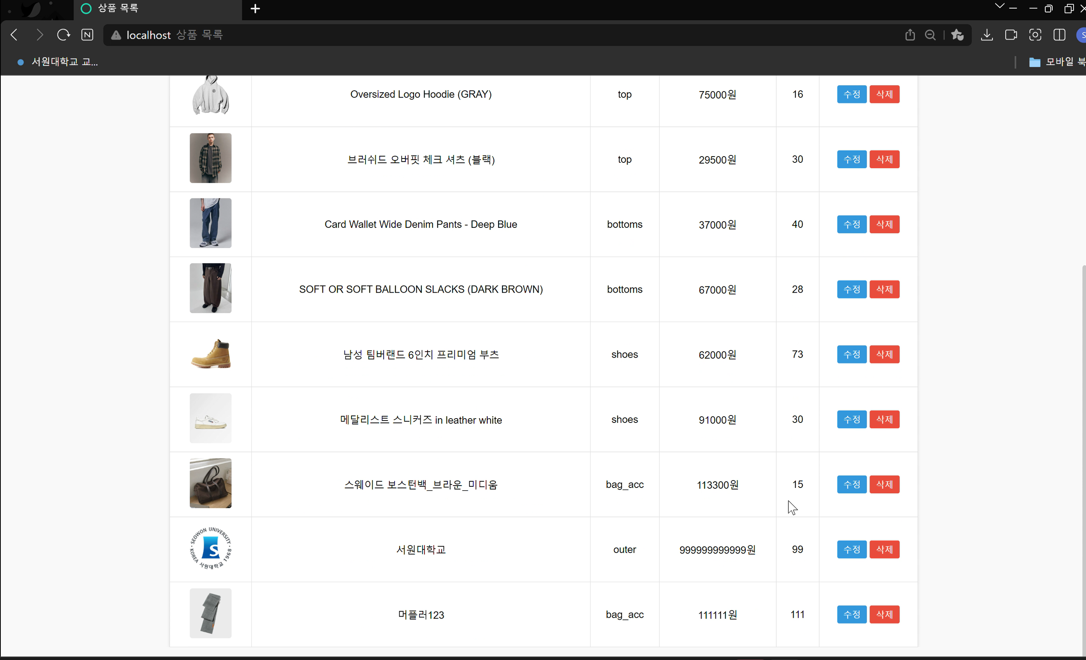This screenshot has height=660, width=1086.
Task: Open the downloads icon in the toolbar
Action: point(987,35)
